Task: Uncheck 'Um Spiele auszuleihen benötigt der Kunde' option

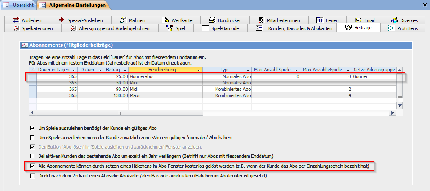Action: pyautogui.click(x=32, y=128)
